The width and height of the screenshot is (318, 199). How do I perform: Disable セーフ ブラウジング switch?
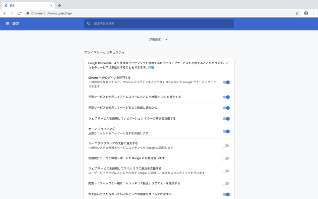point(226,131)
